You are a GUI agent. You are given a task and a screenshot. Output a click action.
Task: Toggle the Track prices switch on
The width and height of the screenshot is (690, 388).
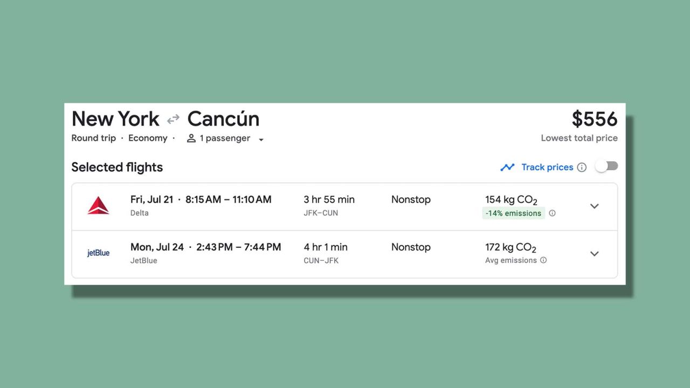click(606, 167)
